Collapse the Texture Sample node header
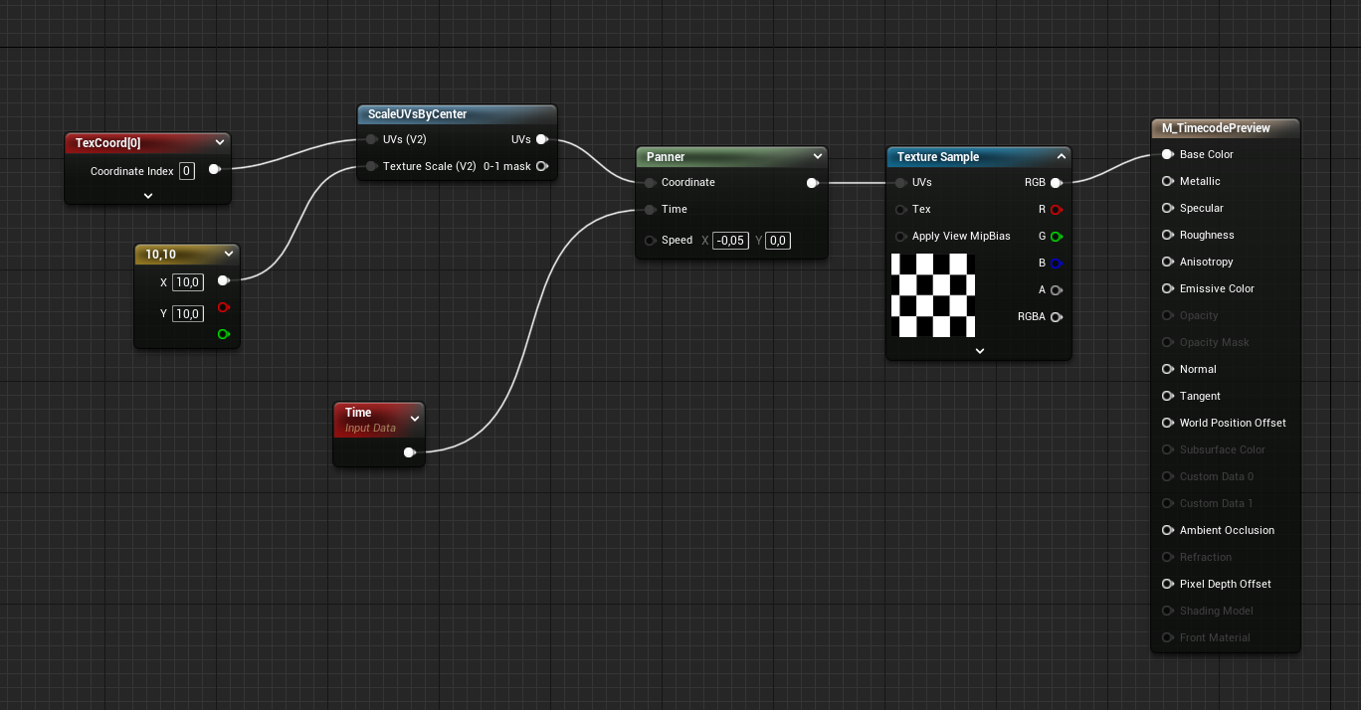 click(x=1062, y=156)
